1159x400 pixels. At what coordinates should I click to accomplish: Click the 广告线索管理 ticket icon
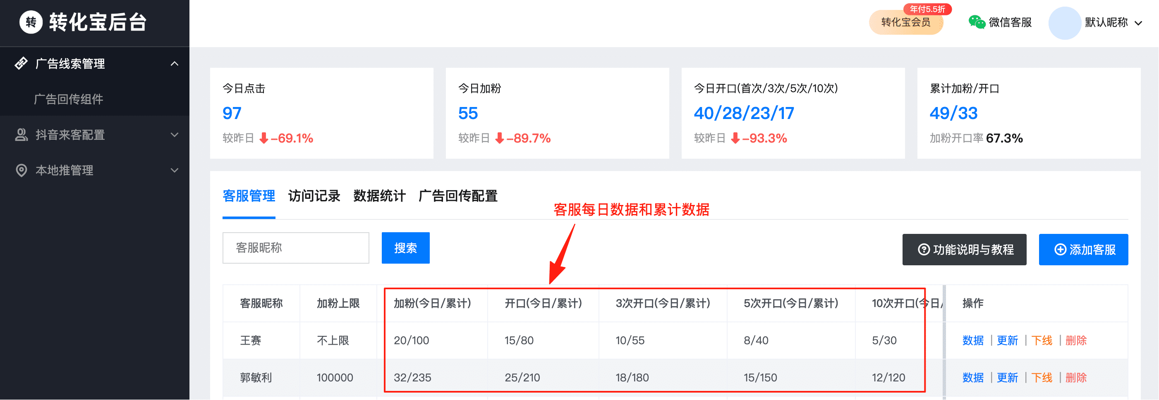pos(21,63)
